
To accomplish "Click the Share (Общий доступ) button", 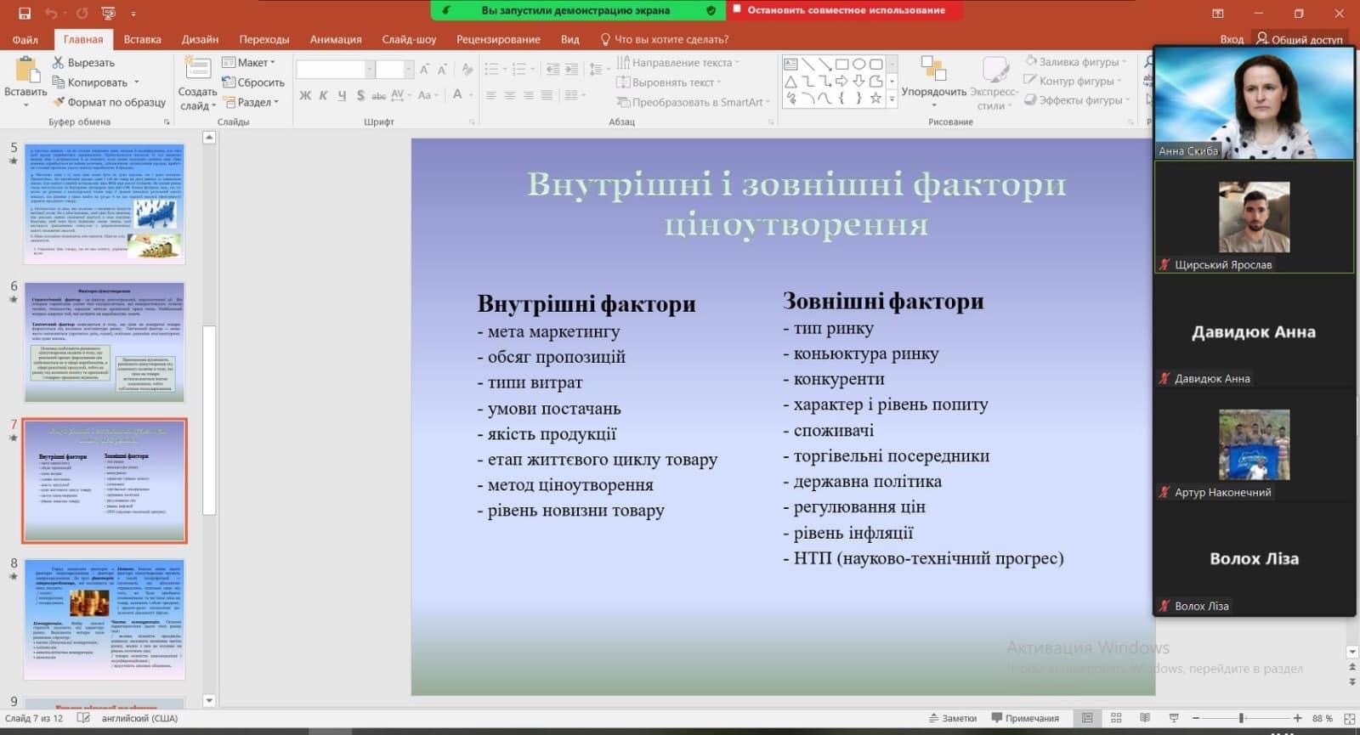I will point(1300,39).
